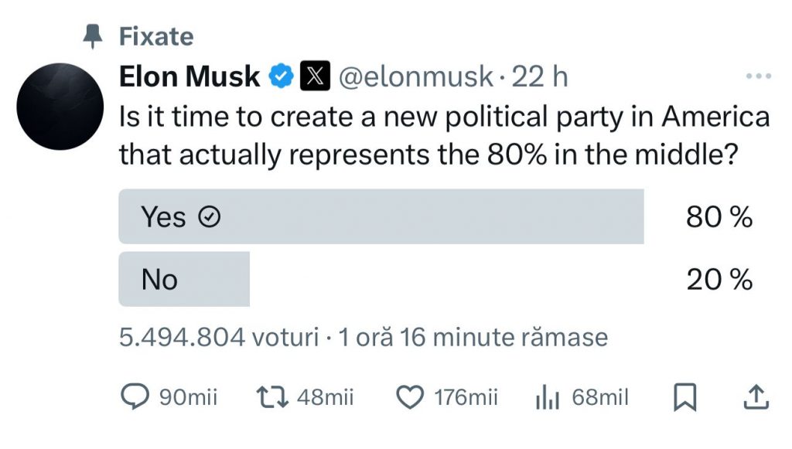Click the Yes checkmark circle

[209, 217]
